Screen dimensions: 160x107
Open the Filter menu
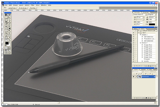(x=33, y=5)
